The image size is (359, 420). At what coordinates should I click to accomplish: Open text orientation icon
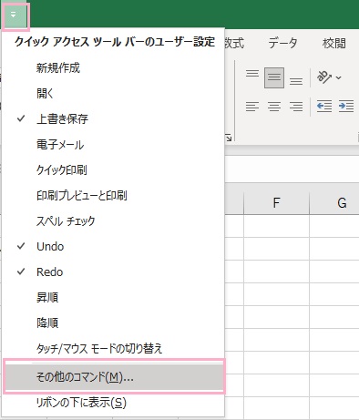click(323, 77)
